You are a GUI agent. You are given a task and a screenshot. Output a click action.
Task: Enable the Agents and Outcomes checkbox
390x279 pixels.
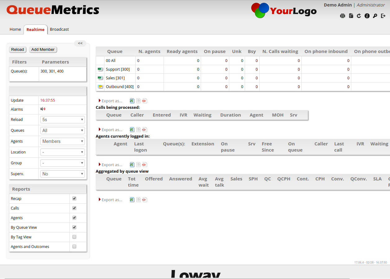pyautogui.click(x=74, y=246)
